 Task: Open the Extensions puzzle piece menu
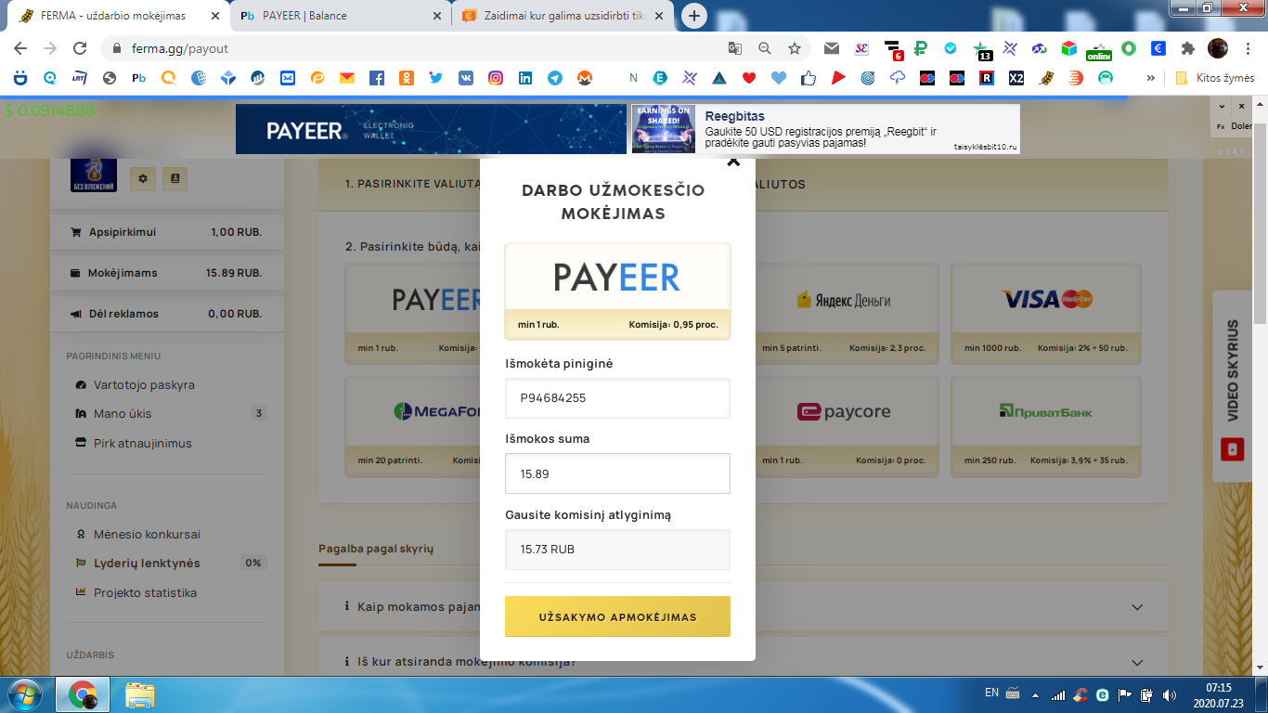(x=1187, y=48)
